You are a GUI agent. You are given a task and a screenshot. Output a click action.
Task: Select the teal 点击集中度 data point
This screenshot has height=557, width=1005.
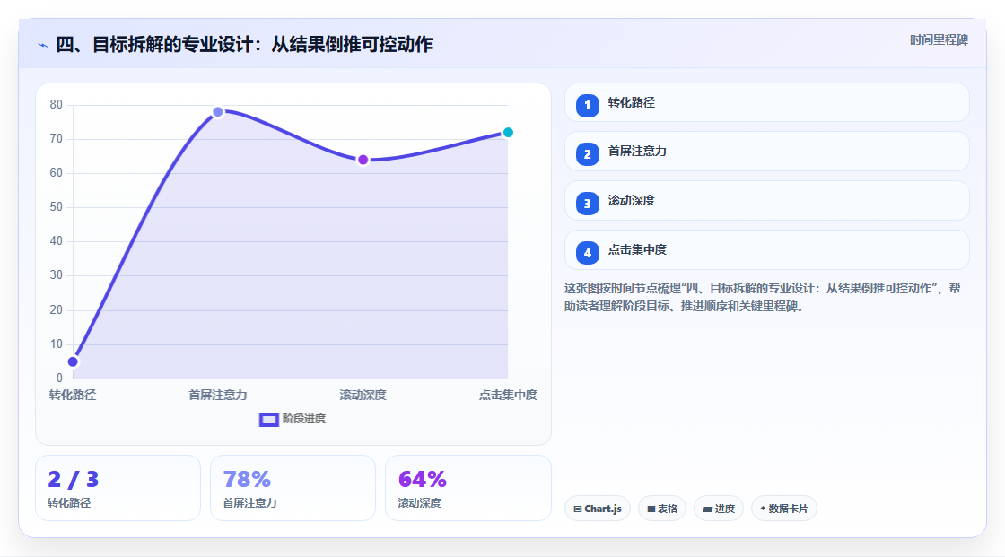pyautogui.click(x=508, y=133)
